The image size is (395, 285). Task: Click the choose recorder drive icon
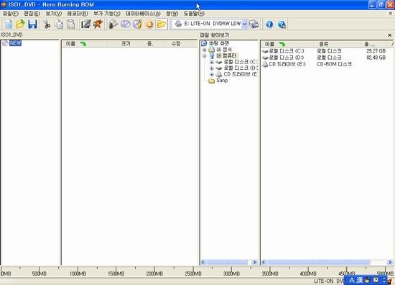tap(254, 24)
